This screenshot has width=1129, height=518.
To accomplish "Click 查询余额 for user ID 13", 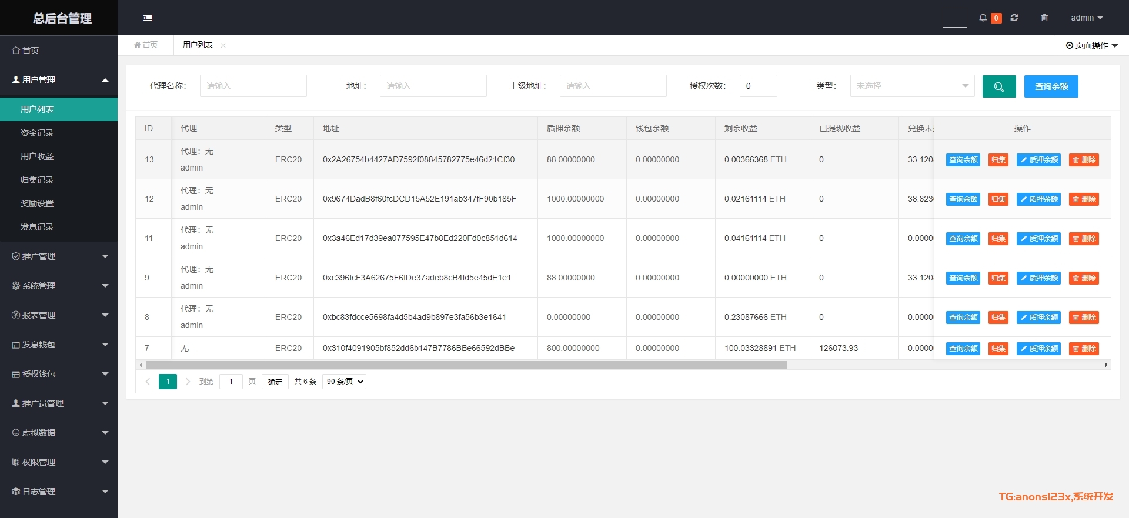I will pyautogui.click(x=963, y=160).
